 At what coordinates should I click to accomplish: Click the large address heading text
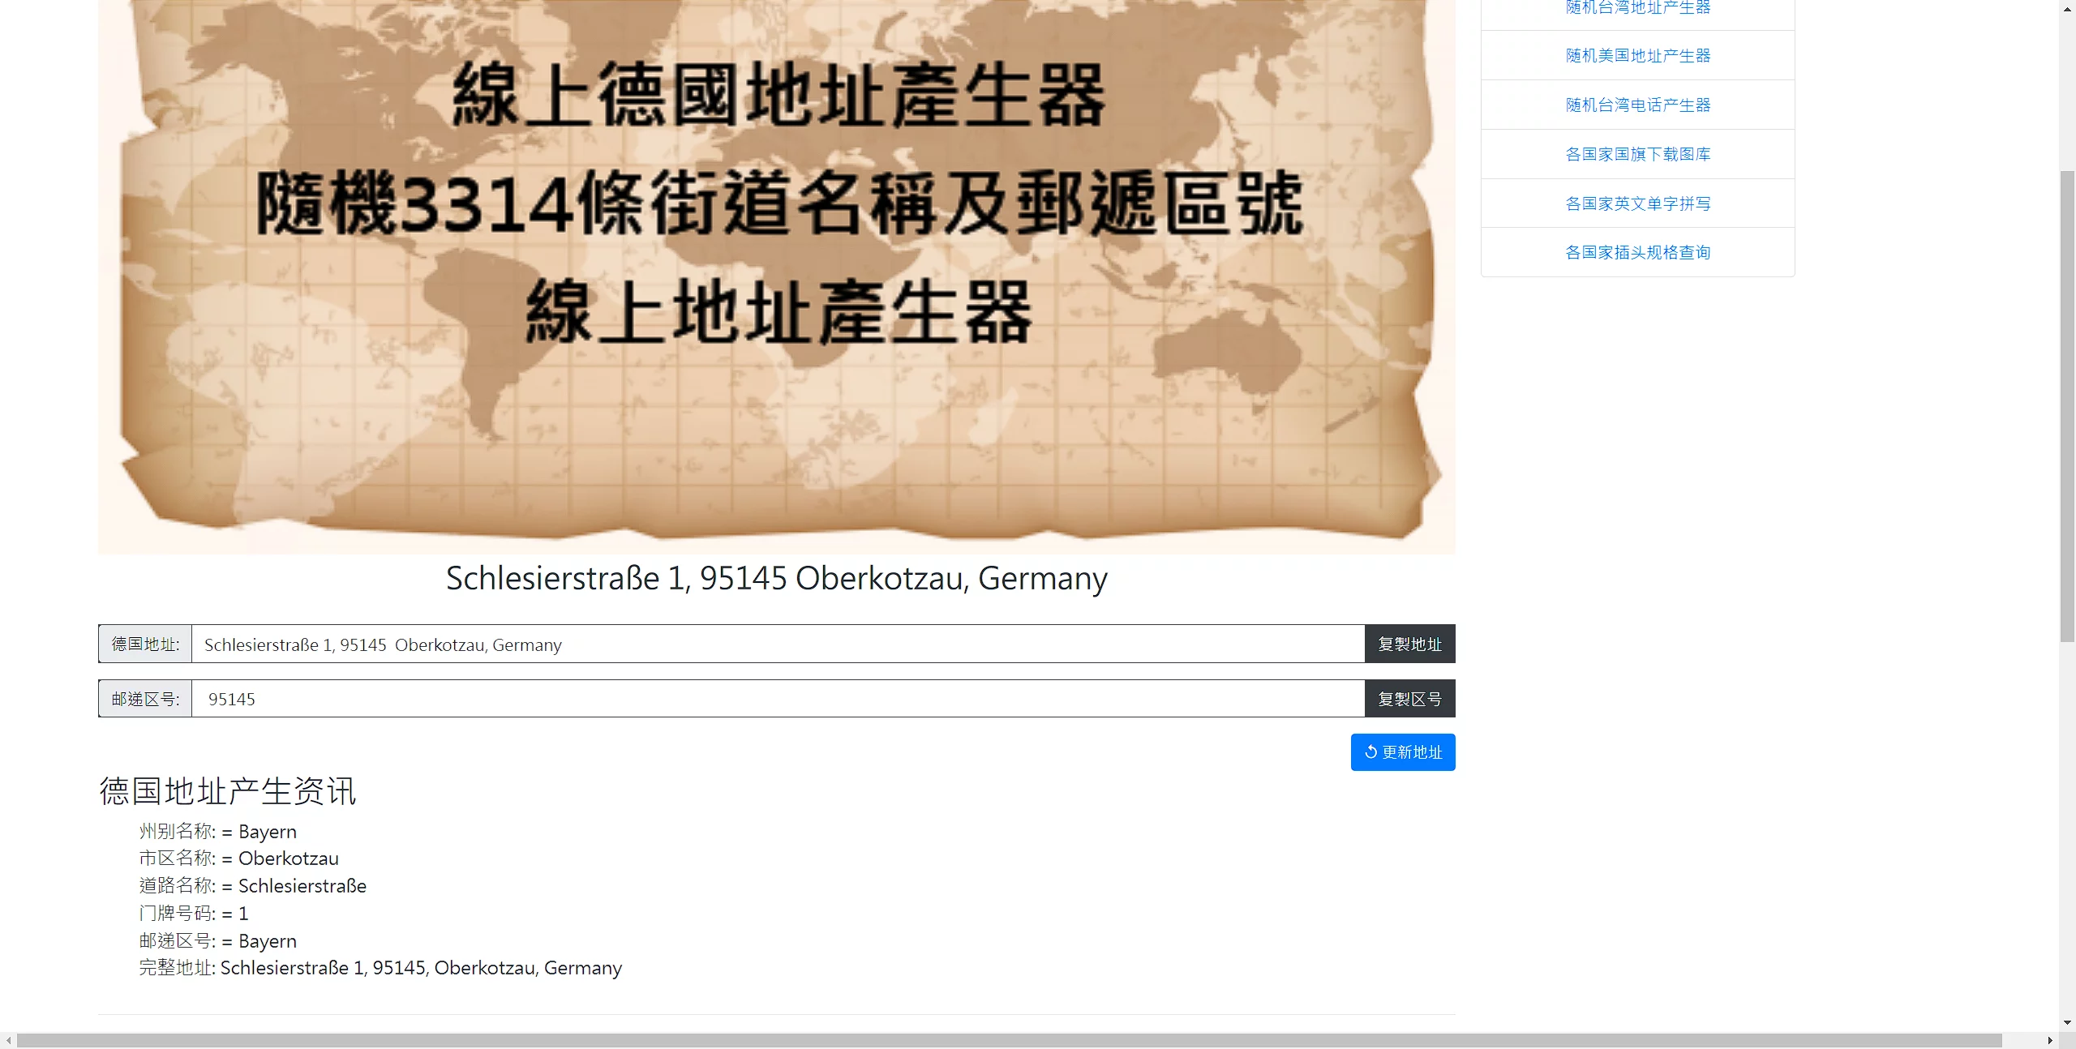pyautogui.click(x=776, y=579)
